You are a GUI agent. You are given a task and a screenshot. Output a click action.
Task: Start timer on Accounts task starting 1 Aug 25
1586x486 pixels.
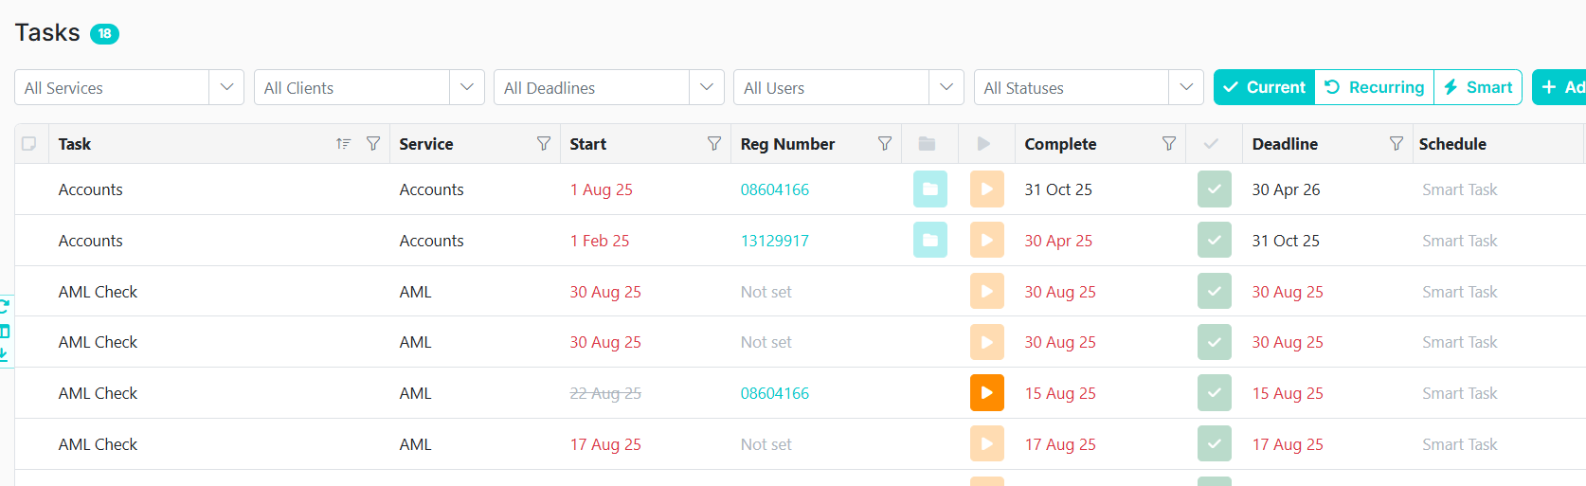(986, 189)
